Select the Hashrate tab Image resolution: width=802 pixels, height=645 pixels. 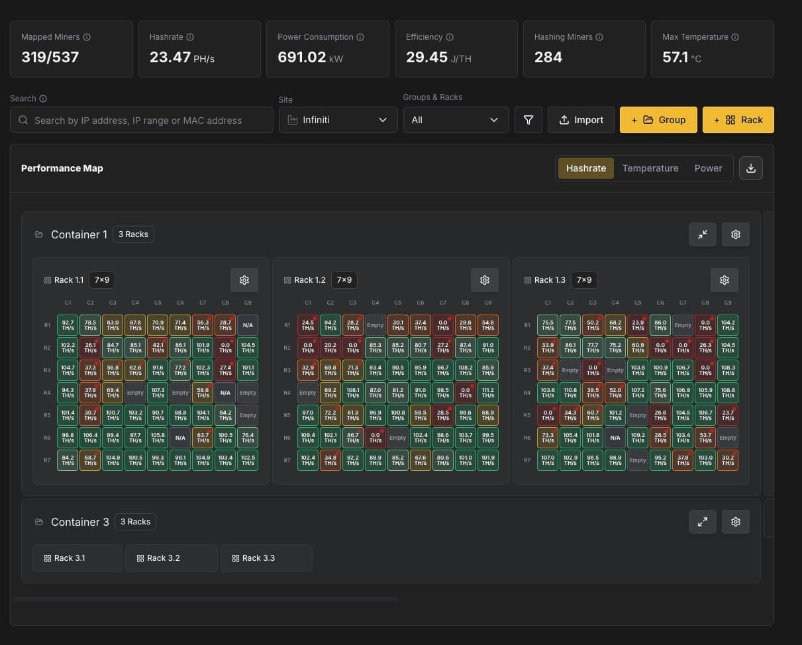point(585,168)
